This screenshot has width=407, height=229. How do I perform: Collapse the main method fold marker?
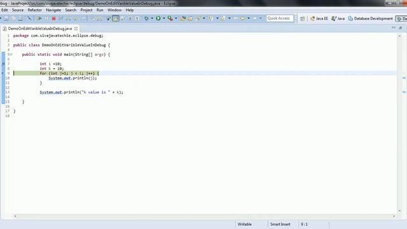(11, 55)
